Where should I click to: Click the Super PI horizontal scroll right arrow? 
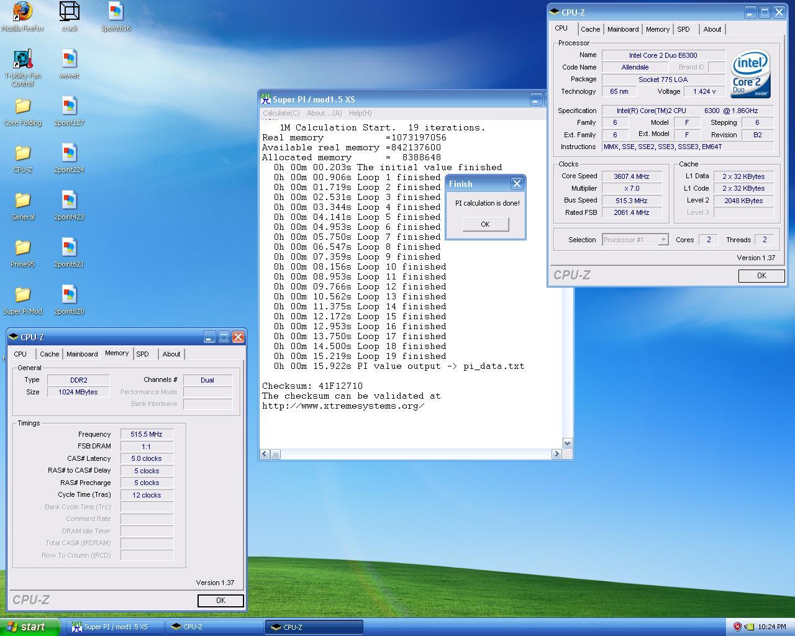coord(556,454)
